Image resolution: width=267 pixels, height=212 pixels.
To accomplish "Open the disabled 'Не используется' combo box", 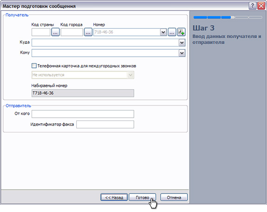I will click(83, 75).
